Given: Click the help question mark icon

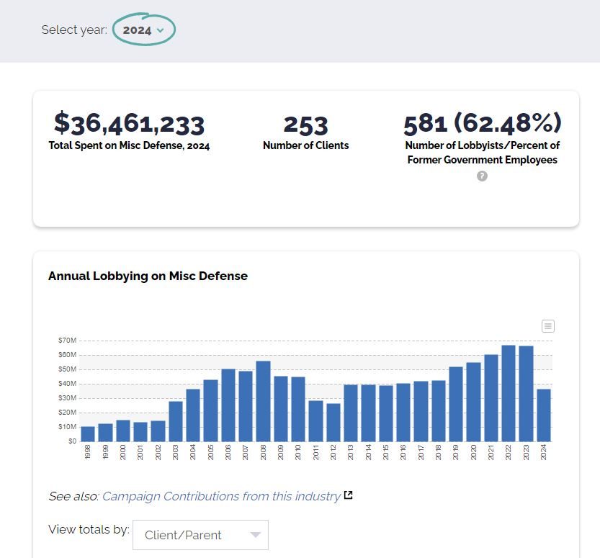Looking at the screenshot, I should (482, 176).
